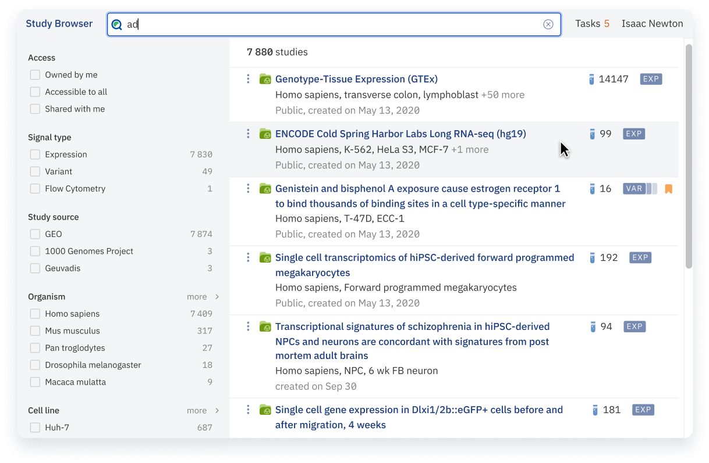The width and height of the screenshot is (709, 463).
Task: Check the Homo sapiens organism filter
Action: (36, 314)
